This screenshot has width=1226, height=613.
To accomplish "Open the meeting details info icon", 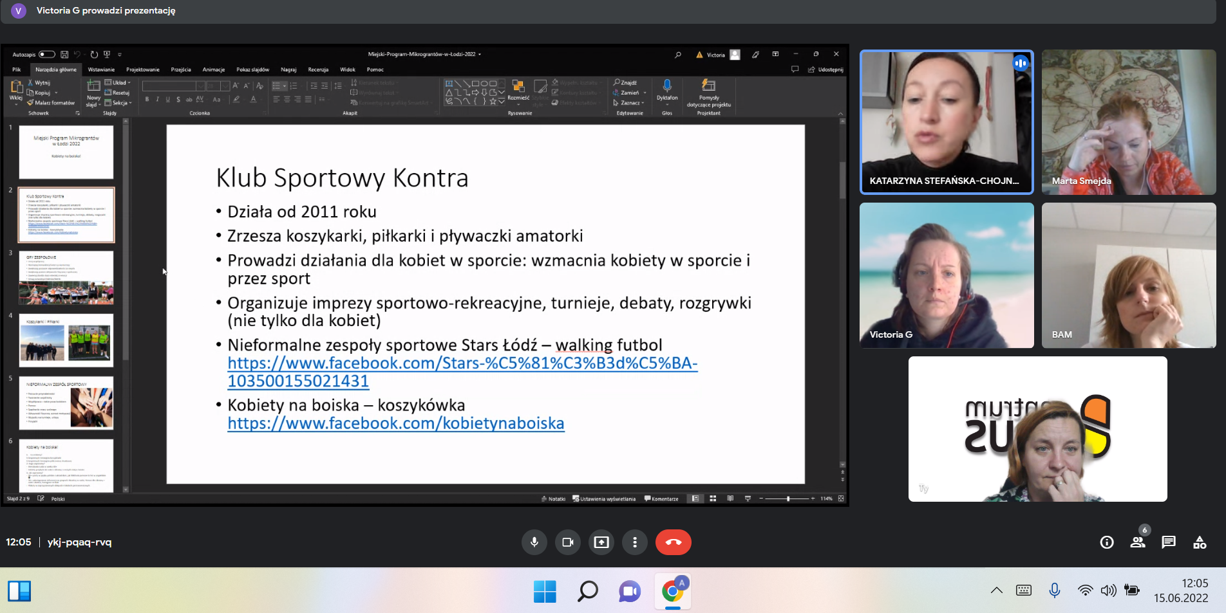I will click(1106, 542).
